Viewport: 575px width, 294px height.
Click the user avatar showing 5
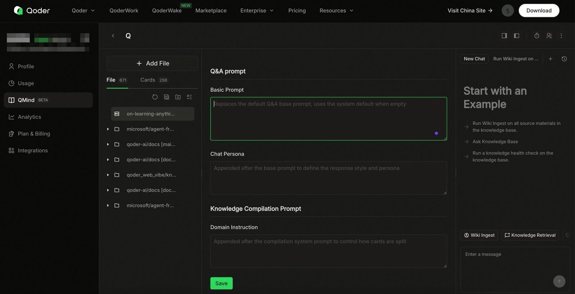508,10
